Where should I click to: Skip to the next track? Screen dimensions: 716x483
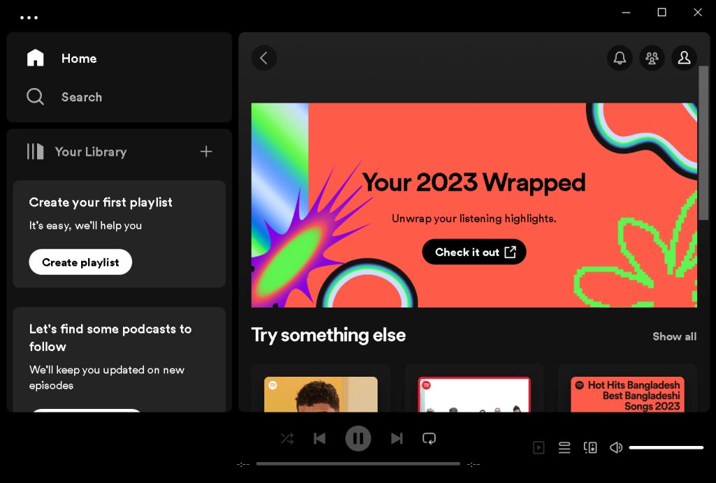396,438
